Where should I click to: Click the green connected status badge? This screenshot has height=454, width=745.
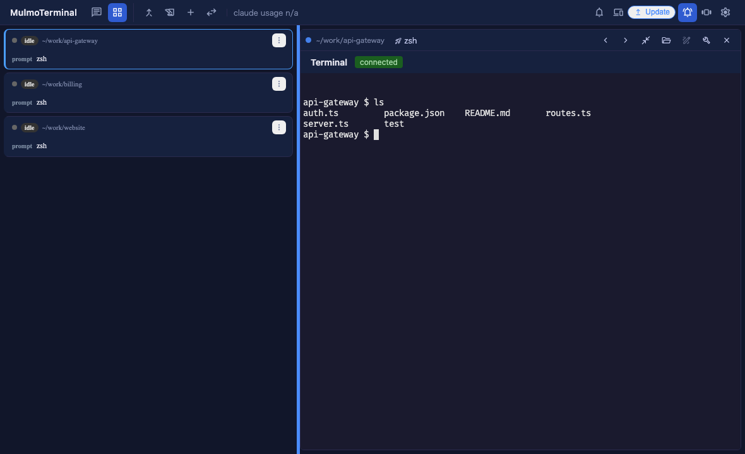pyautogui.click(x=379, y=62)
